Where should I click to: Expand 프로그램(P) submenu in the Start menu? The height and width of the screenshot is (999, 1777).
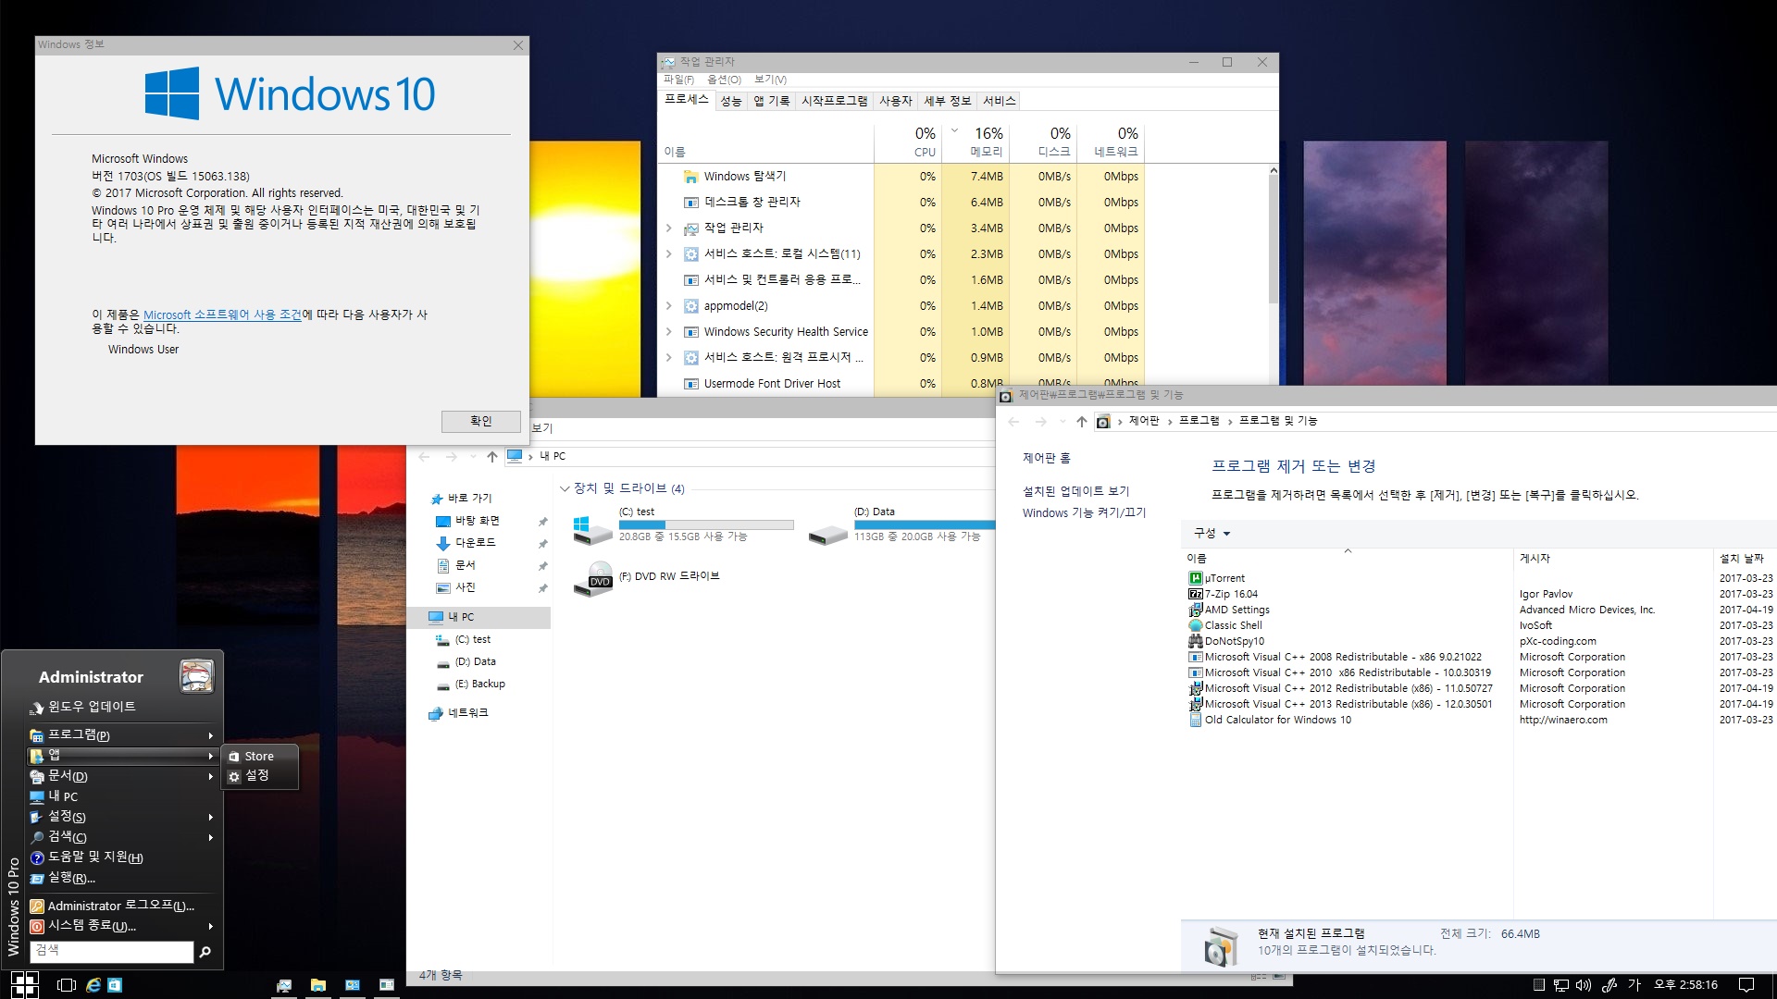coord(120,735)
